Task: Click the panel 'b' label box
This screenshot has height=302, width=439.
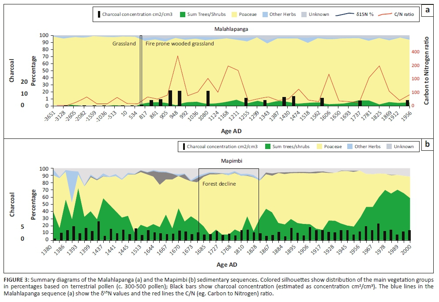Action: [x=427, y=144]
